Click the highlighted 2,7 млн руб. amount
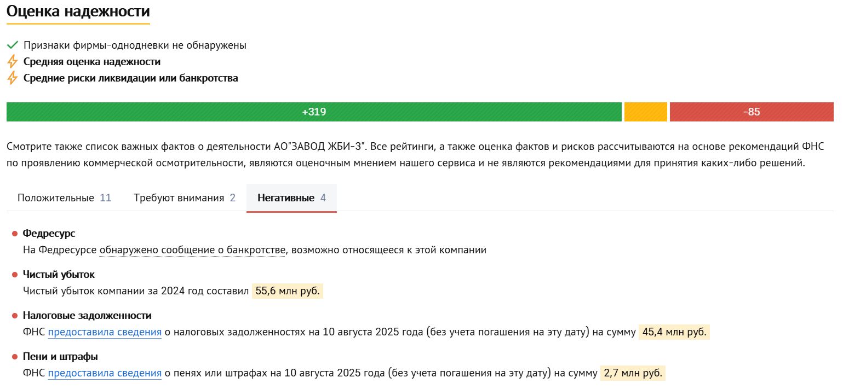 633,373
